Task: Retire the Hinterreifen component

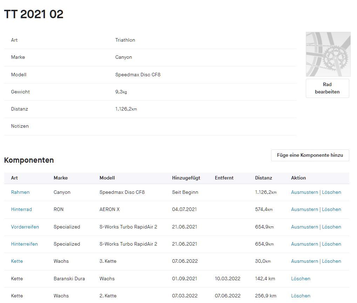Action: coord(304,244)
